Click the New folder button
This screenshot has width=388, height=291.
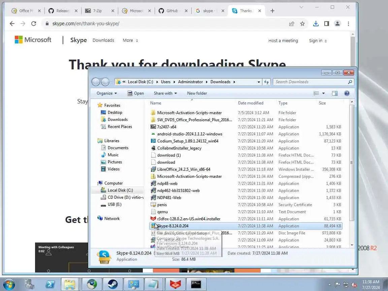coord(197,93)
